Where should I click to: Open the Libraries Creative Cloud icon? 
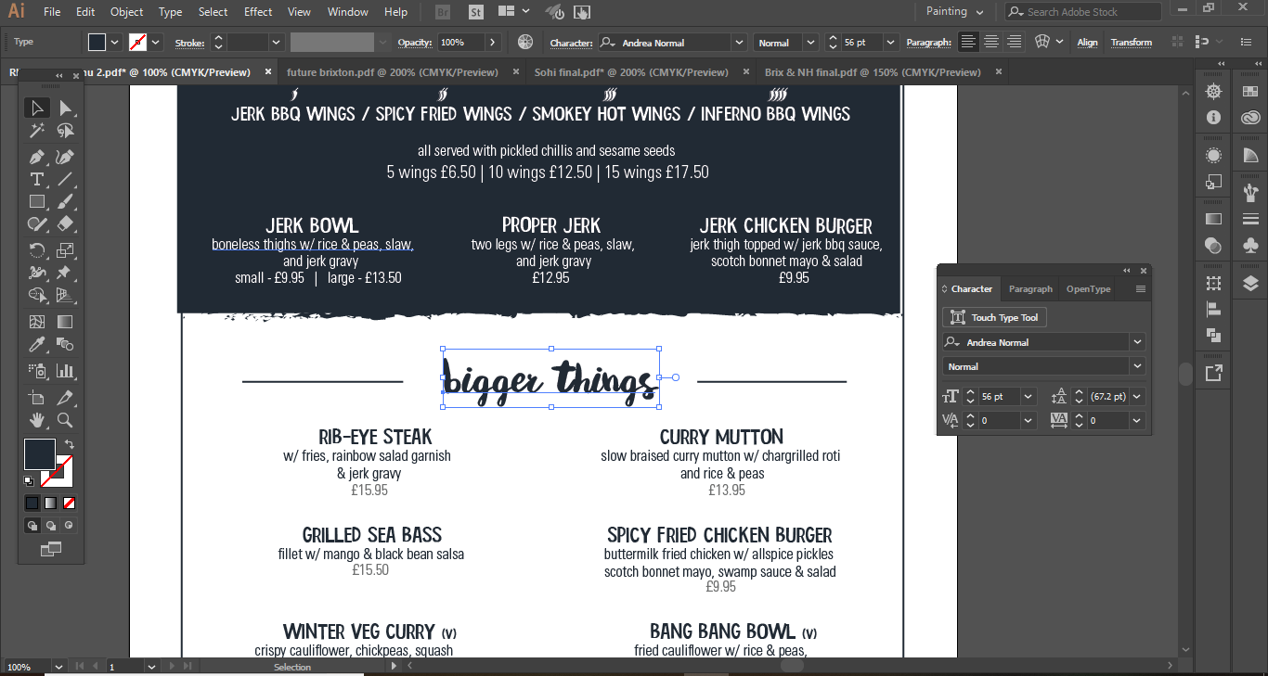click(x=1250, y=118)
